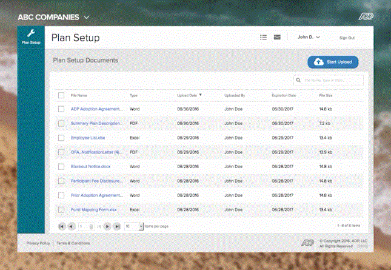Go to first page in pagination
The image size is (391, 270).
tap(62, 226)
